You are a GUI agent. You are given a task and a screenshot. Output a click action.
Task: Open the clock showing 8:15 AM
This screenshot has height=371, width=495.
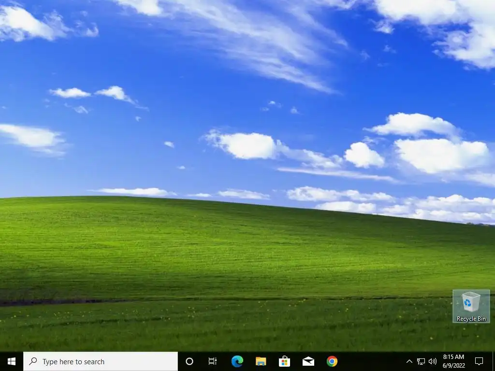coord(453,361)
